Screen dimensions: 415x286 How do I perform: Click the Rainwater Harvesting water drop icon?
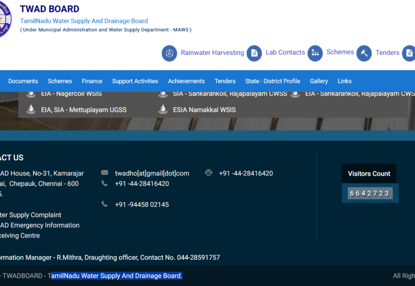click(169, 53)
